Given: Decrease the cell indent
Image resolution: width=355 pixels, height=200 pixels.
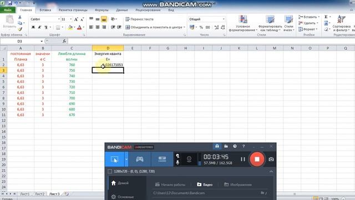Looking at the screenshot, I should [113, 27].
